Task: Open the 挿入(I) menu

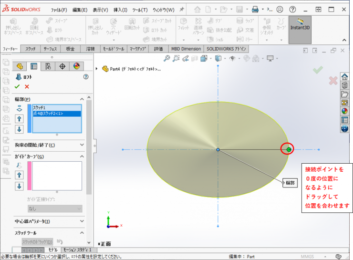Action: pyautogui.click(x=120, y=10)
